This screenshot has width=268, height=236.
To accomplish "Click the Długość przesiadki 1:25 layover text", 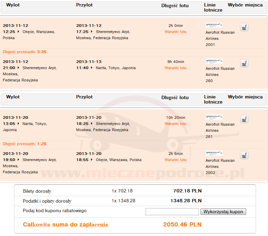I will point(25,144).
